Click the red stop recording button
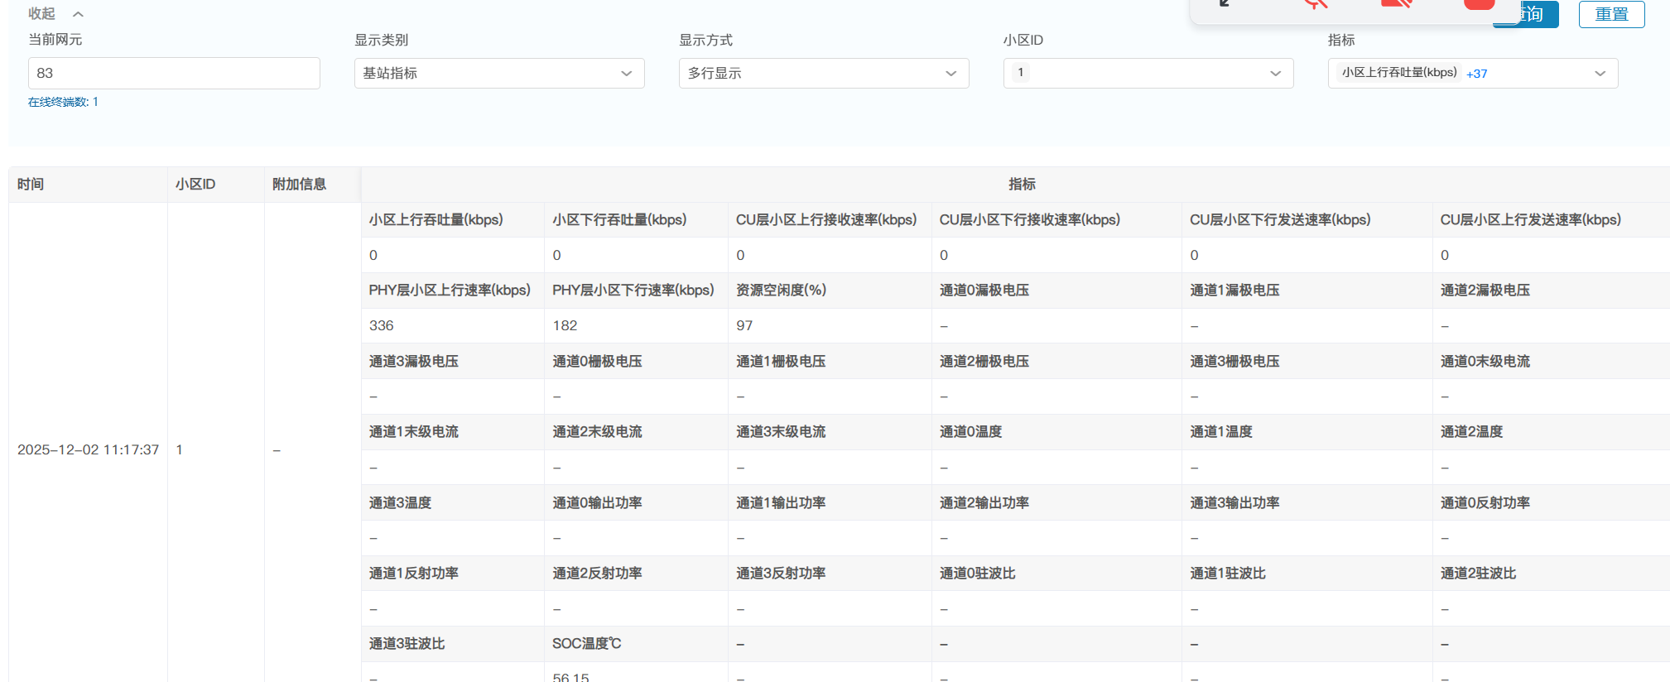Screen dimensions: 1670x682 tap(1479, 4)
